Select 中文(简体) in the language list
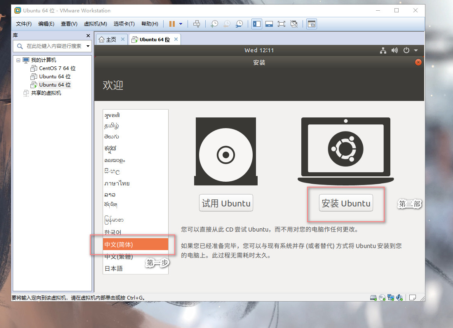This screenshot has width=453, height=328. point(136,244)
